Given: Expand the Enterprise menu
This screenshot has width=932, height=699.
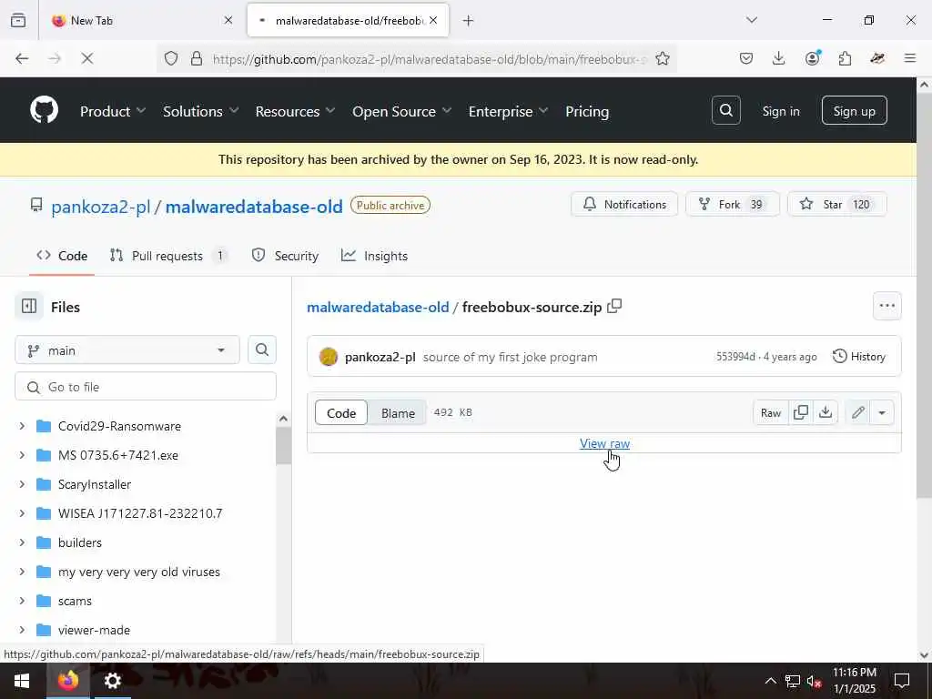Looking at the screenshot, I should (508, 111).
